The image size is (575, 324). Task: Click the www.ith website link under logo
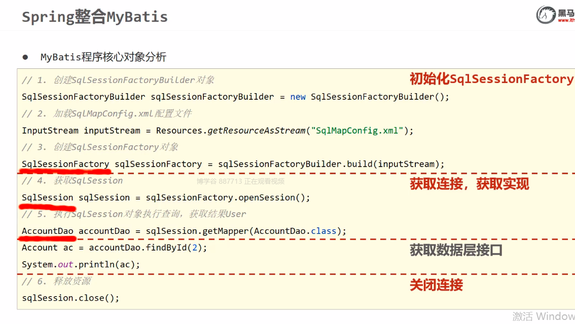point(566,21)
